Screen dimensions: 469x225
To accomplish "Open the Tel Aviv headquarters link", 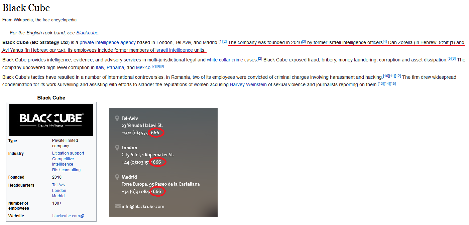I will pos(59,185).
